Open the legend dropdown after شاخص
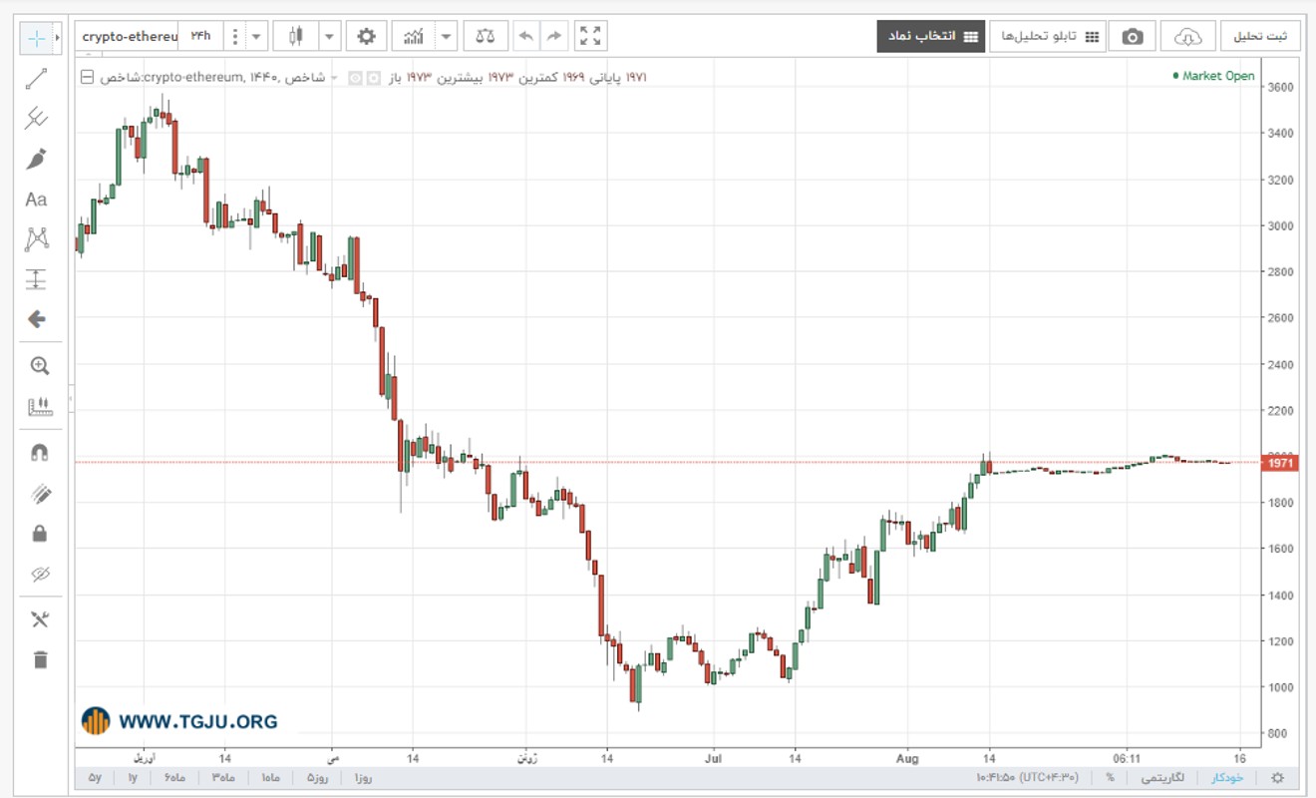 click(334, 77)
